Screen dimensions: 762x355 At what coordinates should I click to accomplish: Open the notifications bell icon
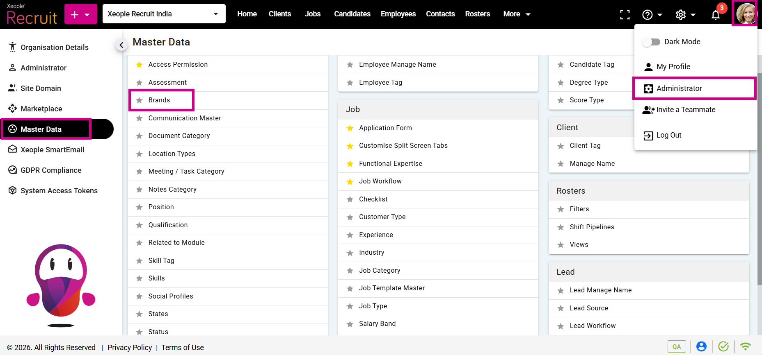[715, 15]
